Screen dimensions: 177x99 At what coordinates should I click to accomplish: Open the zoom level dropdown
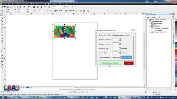click(61, 7)
